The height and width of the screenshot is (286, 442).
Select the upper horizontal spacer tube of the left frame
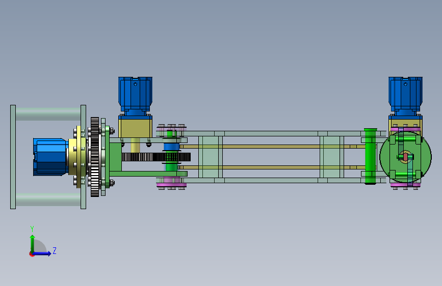[48, 114]
